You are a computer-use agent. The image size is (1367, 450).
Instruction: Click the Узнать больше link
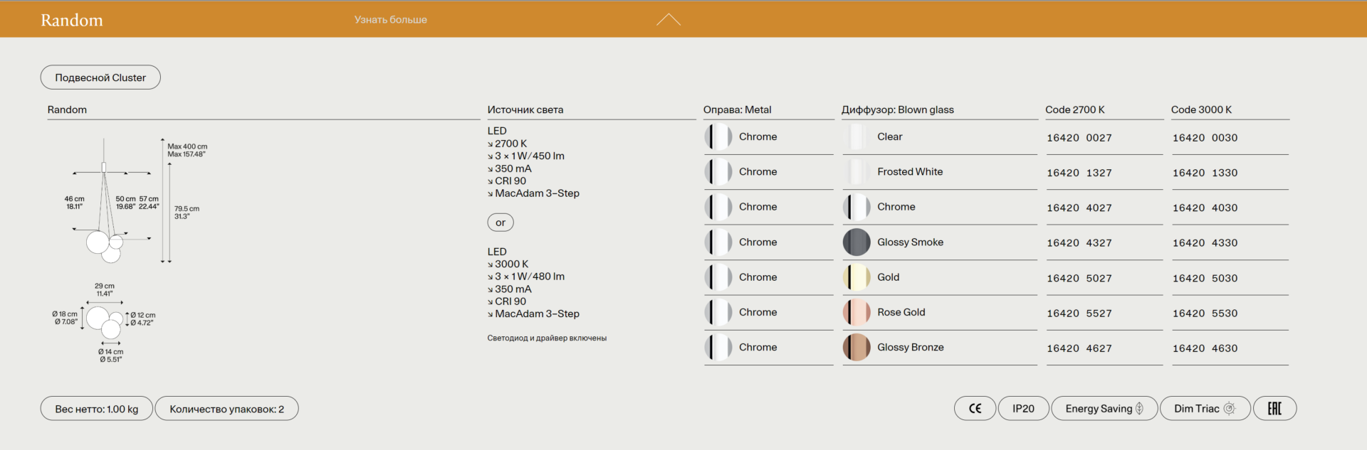click(x=390, y=20)
